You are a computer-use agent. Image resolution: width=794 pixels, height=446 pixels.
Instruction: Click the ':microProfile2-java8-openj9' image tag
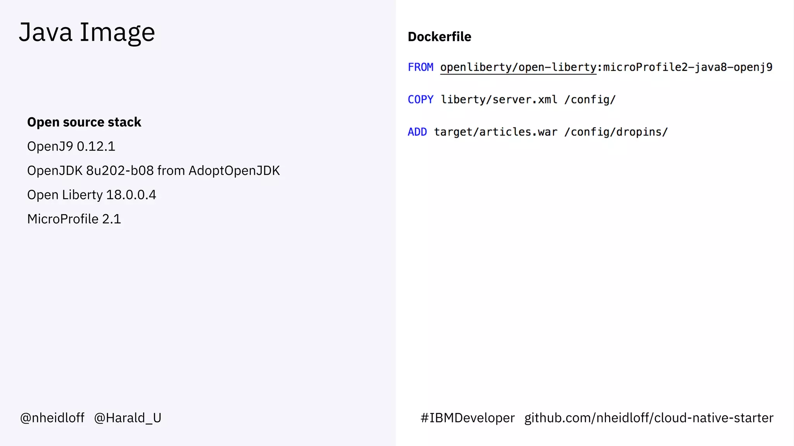[x=685, y=68]
